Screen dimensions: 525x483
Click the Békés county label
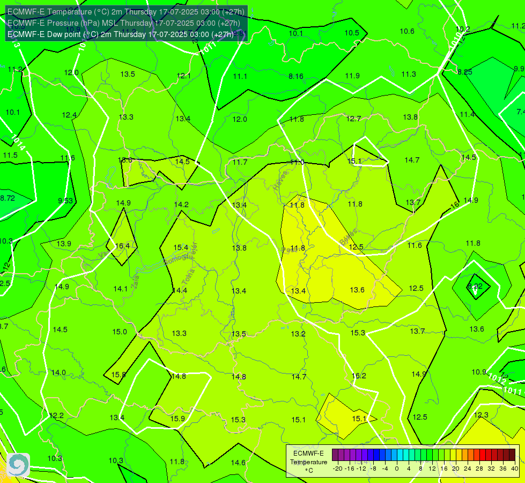pos(348,237)
